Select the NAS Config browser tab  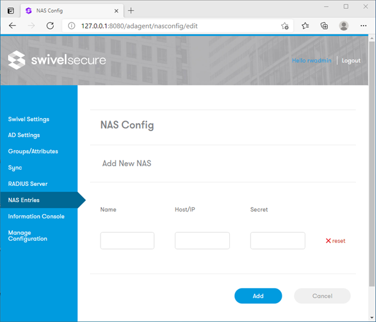[72, 11]
